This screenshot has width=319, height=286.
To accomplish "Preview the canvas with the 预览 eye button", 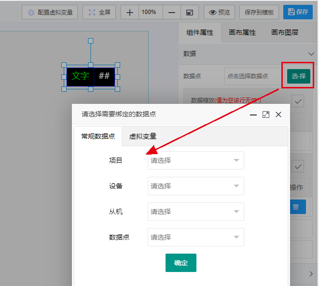I will (219, 12).
